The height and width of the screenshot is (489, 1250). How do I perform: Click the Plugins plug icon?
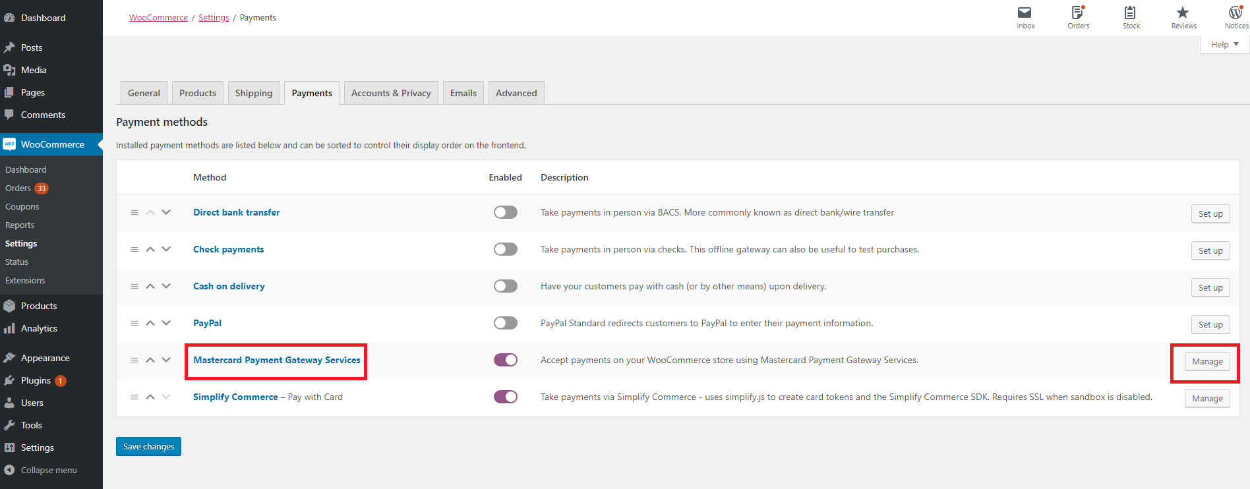tap(9, 380)
